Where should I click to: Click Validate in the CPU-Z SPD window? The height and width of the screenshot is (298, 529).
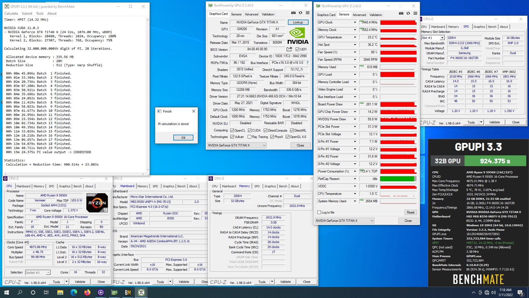[x=495, y=122]
